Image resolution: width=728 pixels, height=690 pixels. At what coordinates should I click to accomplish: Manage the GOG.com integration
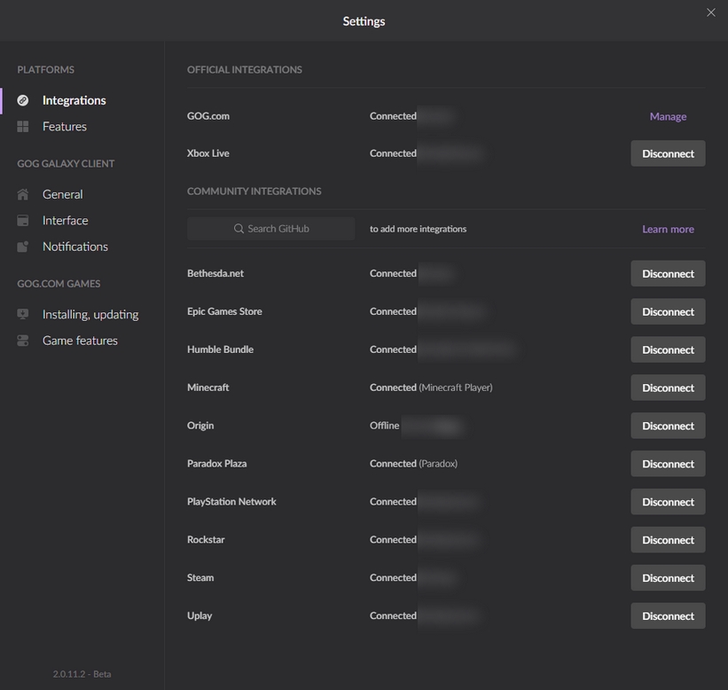668,117
